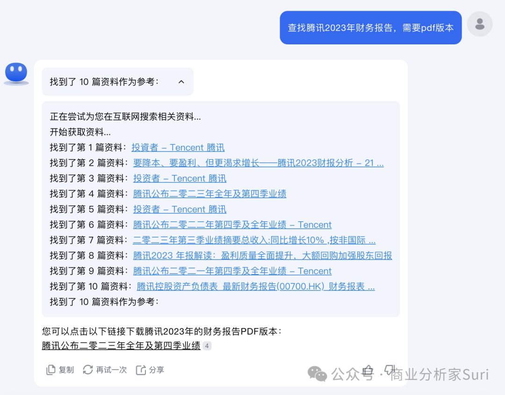The width and height of the screenshot is (505, 395).
Task: Click the 复制 copy icon
Action: point(51,369)
